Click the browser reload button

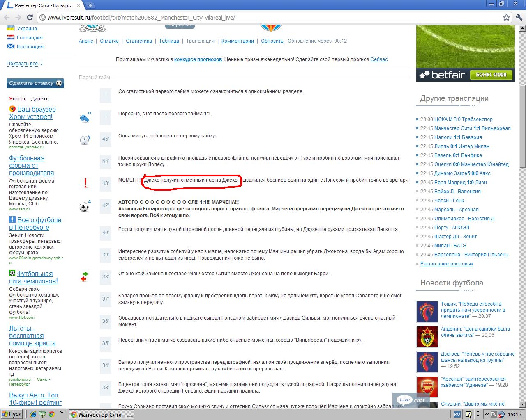click(x=30, y=18)
